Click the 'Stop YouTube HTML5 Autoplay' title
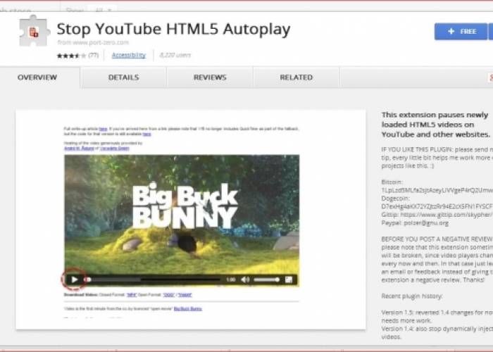This screenshot has width=493, height=352. [173, 29]
